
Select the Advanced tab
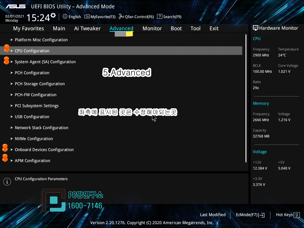(121, 28)
